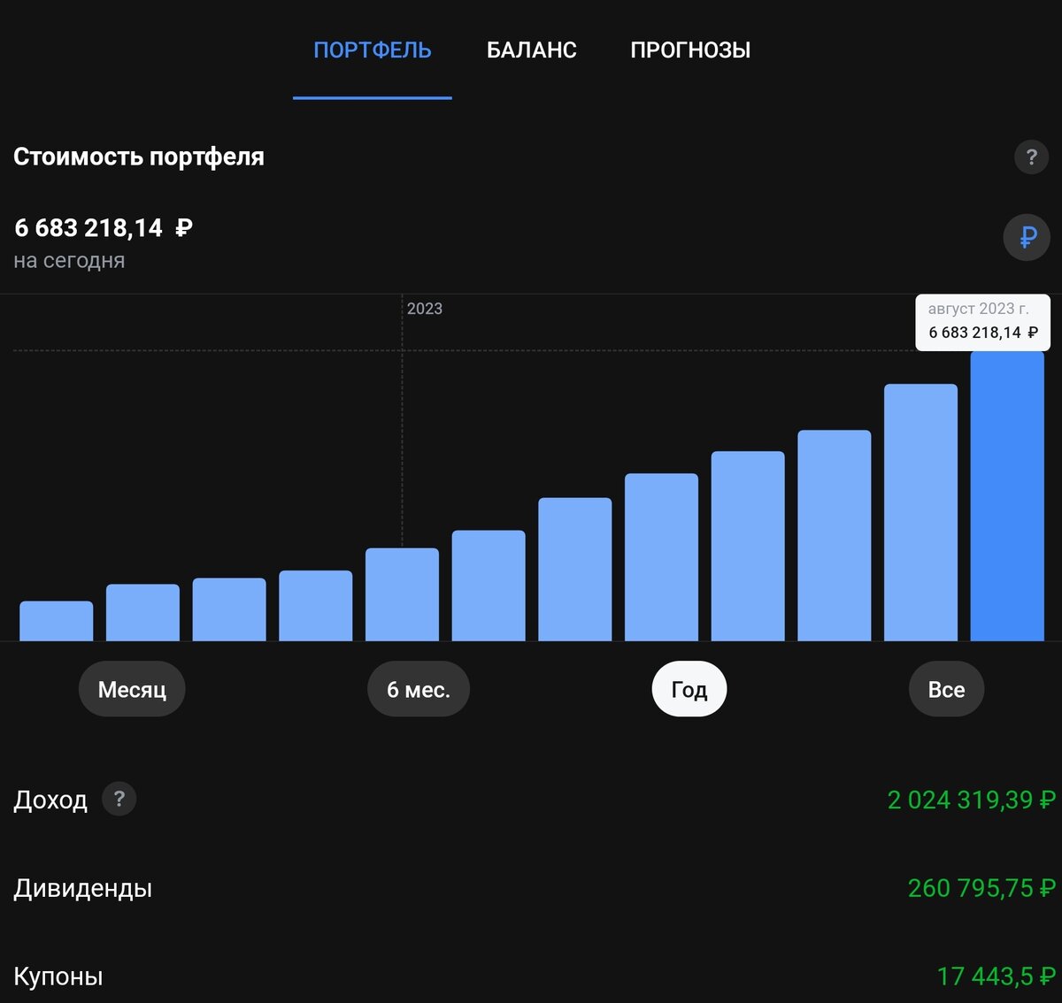Image resolution: width=1062 pixels, height=1003 pixels.
Task: Open the ПРОГНОЗЫ tab
Action: (690, 50)
